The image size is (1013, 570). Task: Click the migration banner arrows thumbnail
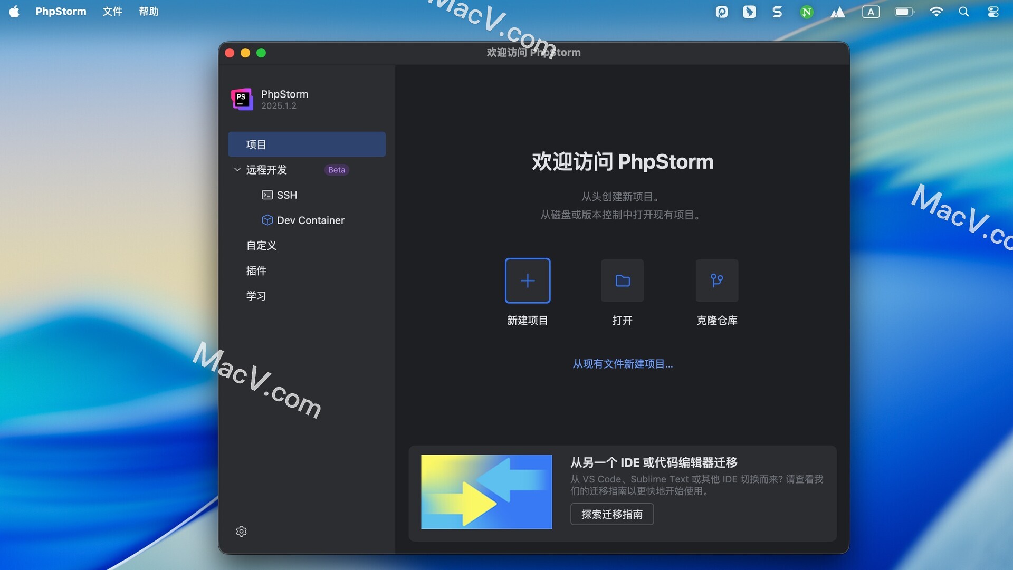pyautogui.click(x=486, y=491)
